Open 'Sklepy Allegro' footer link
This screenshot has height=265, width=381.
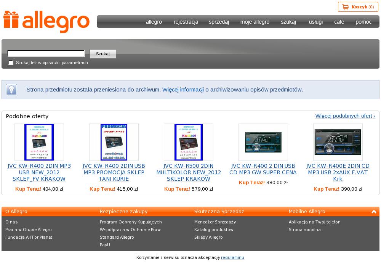click(x=208, y=237)
